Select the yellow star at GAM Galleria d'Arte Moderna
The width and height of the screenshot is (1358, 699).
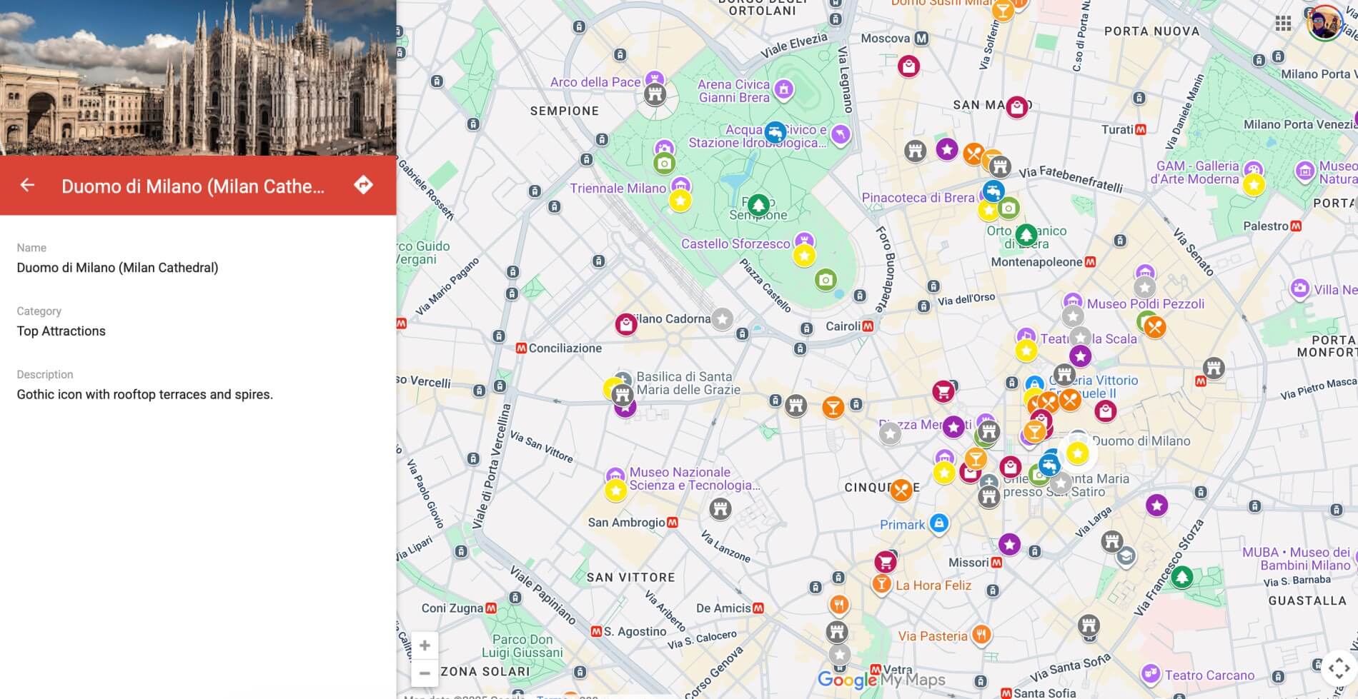1254,185
